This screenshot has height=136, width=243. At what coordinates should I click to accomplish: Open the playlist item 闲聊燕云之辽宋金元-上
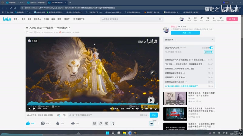189,73
